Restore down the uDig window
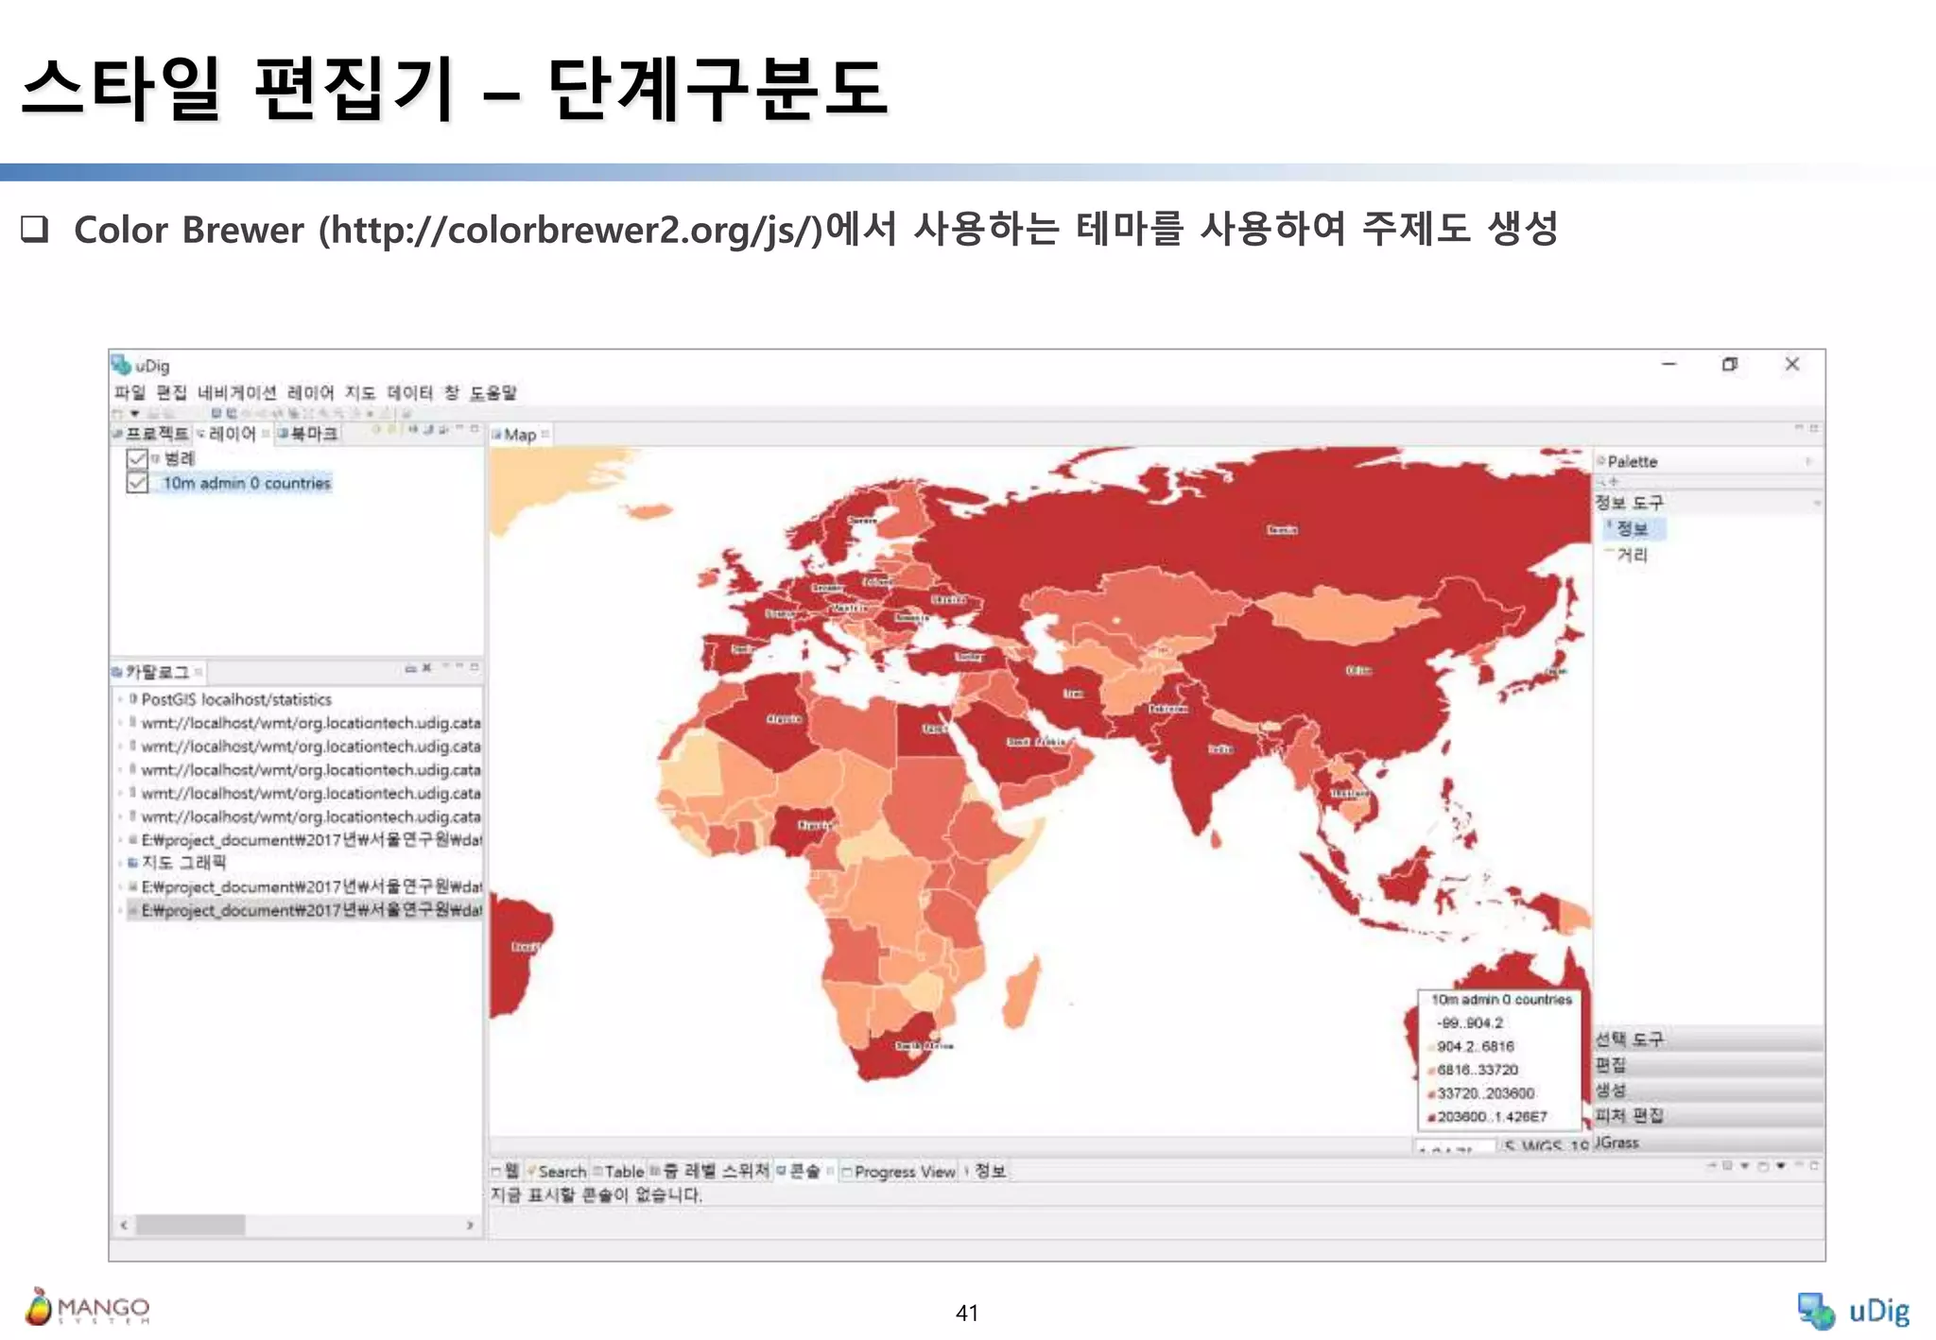The image size is (1936, 1340). click(x=1730, y=365)
